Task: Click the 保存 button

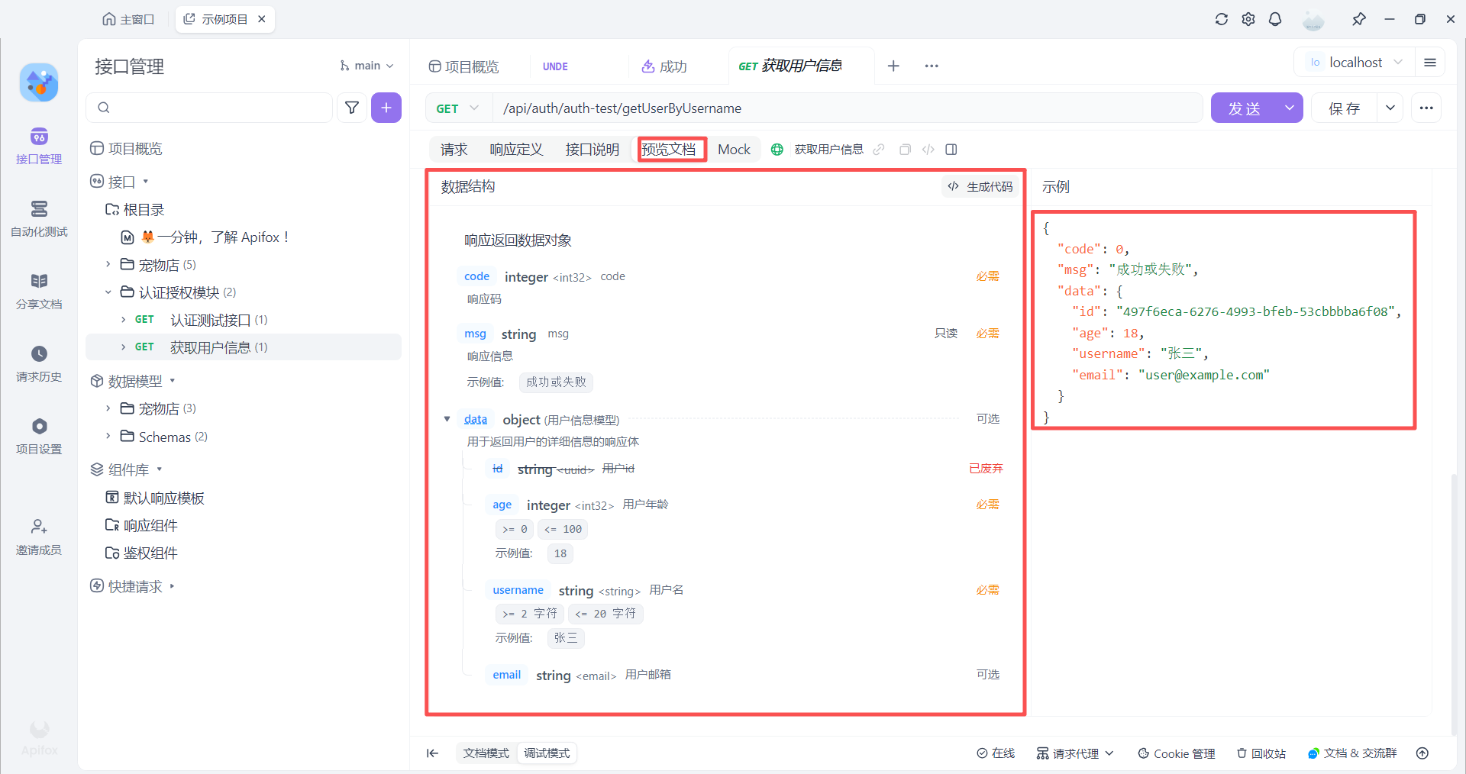Action: click(1345, 108)
